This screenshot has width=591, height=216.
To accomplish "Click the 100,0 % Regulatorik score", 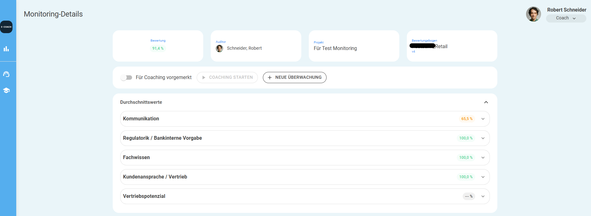I will click(466, 138).
